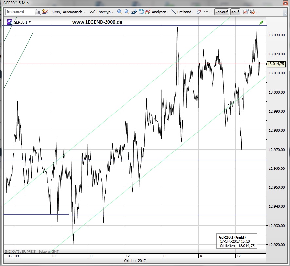Screen dimensions: 290x266
Task: Click the Oktober 2017 time axis label
Action: click(x=135, y=261)
